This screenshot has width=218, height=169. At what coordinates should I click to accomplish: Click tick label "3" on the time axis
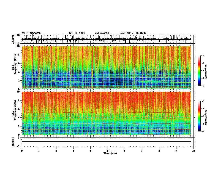click(x=73, y=151)
